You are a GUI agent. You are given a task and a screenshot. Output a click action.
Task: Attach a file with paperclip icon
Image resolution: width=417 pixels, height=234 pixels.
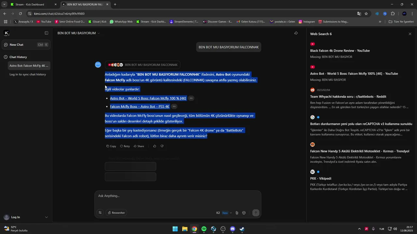pos(237,213)
